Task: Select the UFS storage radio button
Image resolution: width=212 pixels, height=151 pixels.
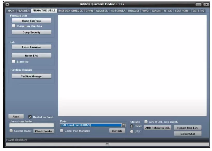Action: coord(132,131)
